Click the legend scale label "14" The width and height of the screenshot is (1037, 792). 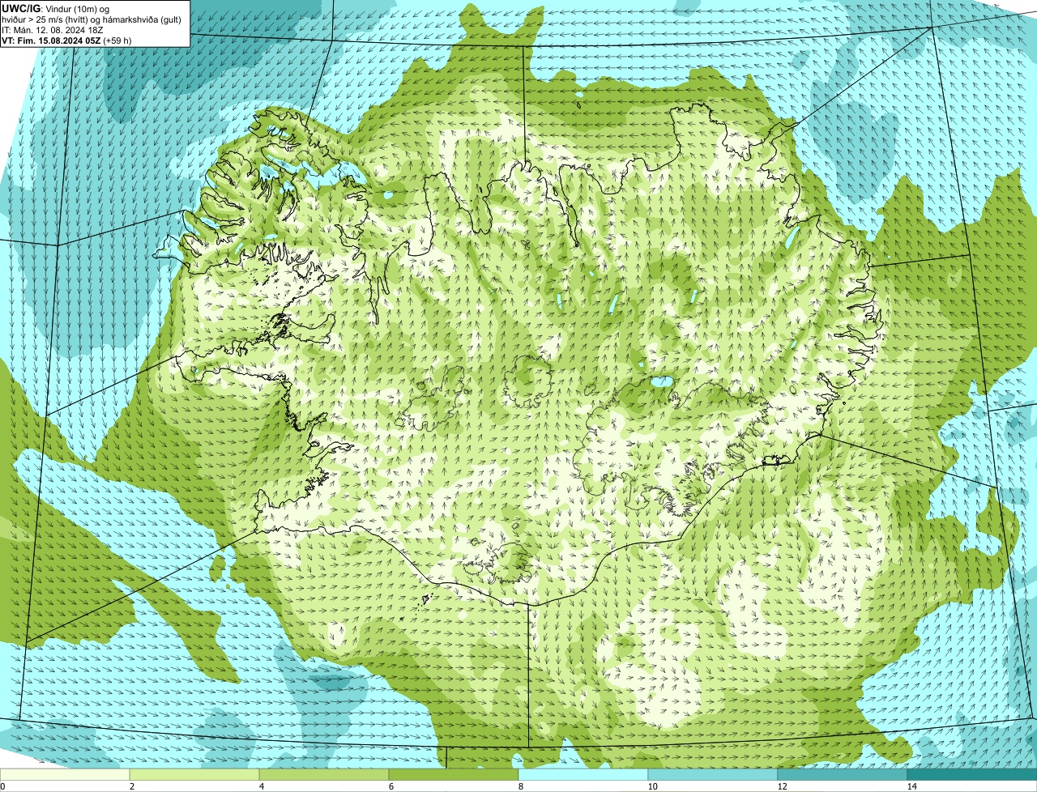911,786
